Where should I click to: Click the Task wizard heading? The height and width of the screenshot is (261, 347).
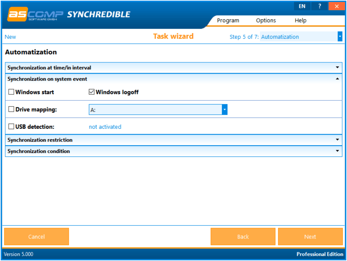[173, 36]
